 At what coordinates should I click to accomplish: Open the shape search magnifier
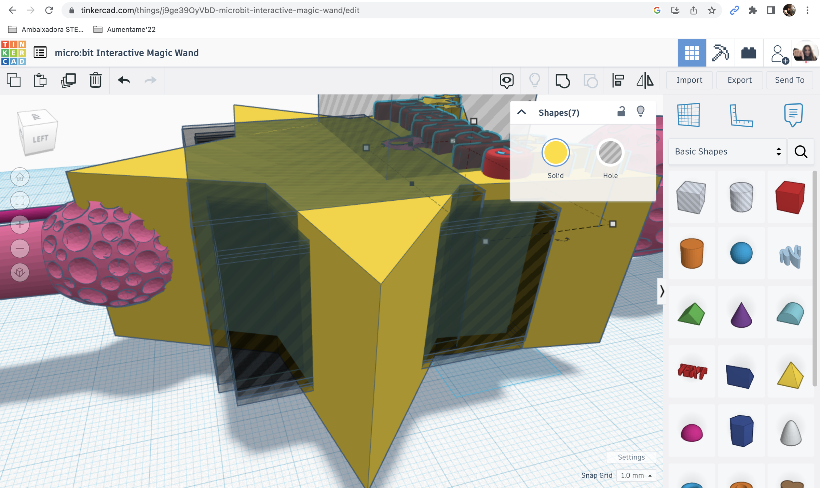(801, 152)
